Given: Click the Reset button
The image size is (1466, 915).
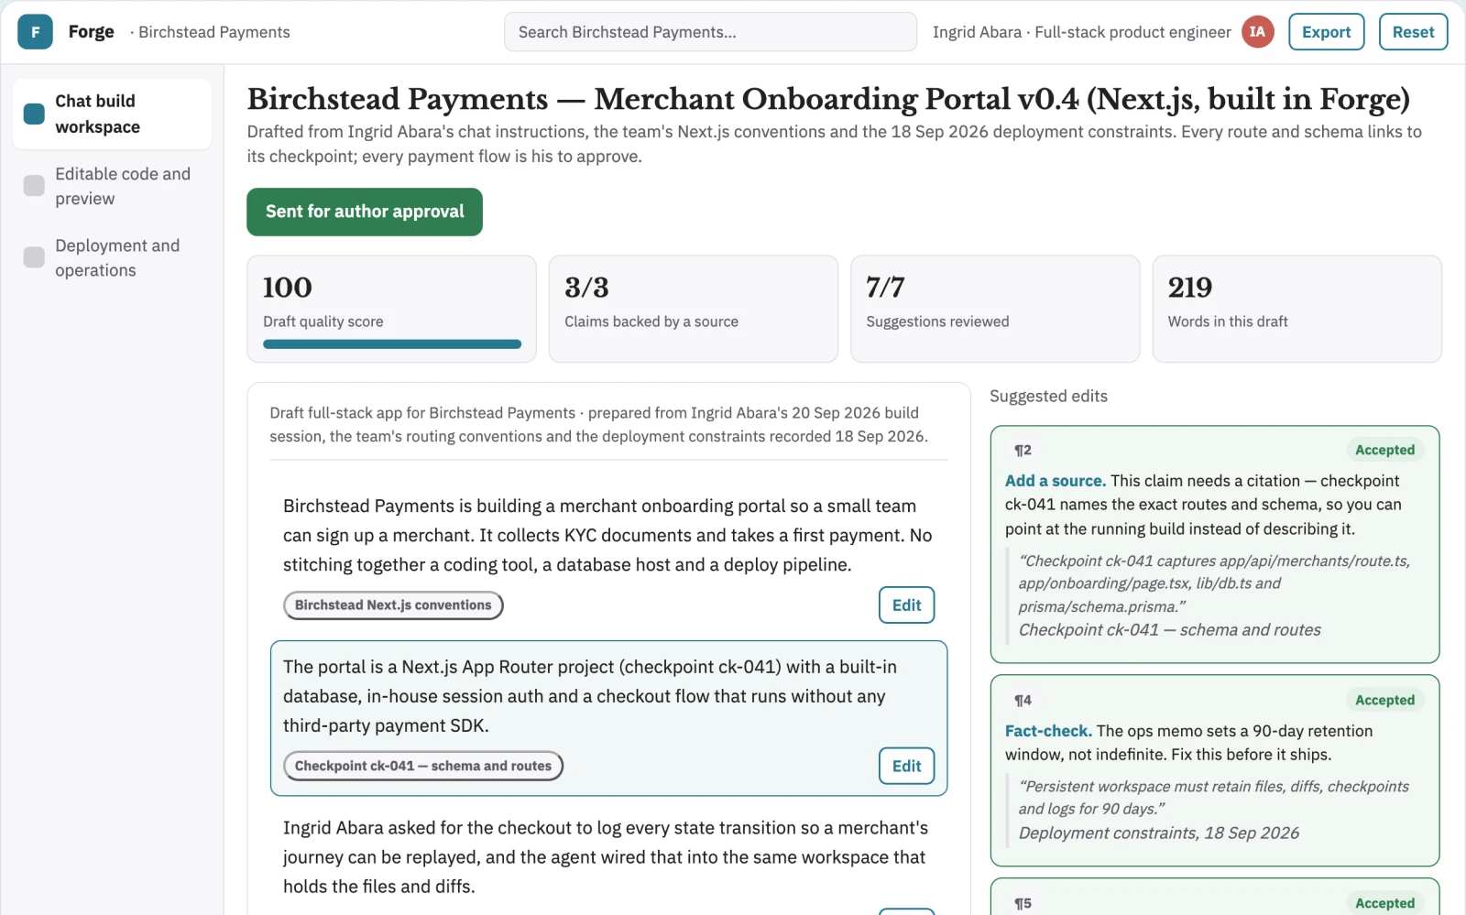Looking at the screenshot, I should click(1413, 32).
